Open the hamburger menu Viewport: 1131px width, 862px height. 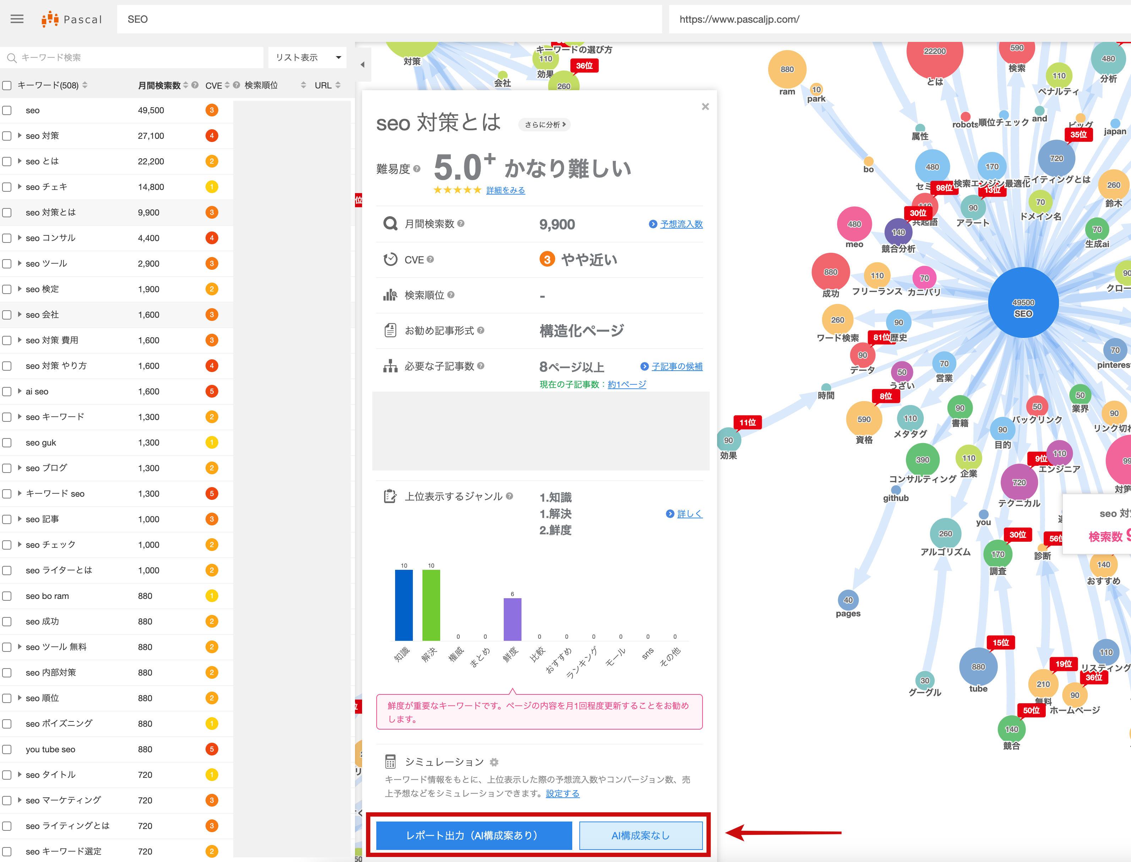17,19
